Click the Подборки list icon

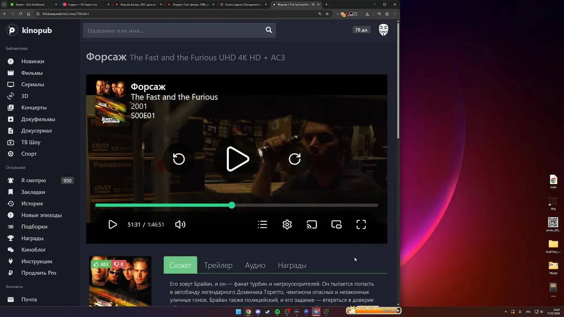tap(11, 227)
